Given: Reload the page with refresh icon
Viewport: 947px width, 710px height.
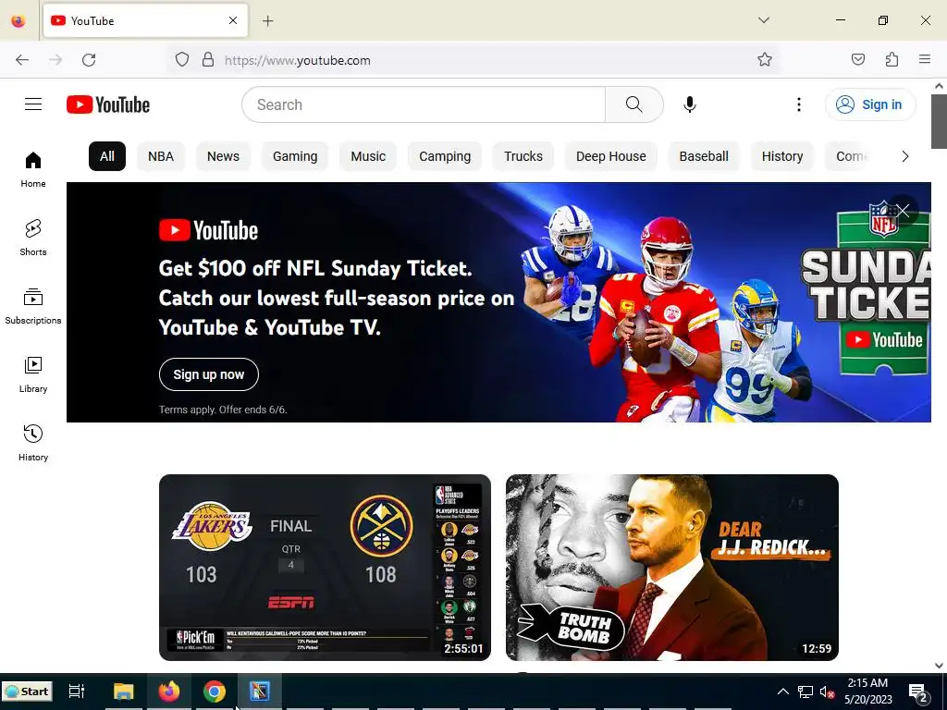Looking at the screenshot, I should [x=89, y=60].
